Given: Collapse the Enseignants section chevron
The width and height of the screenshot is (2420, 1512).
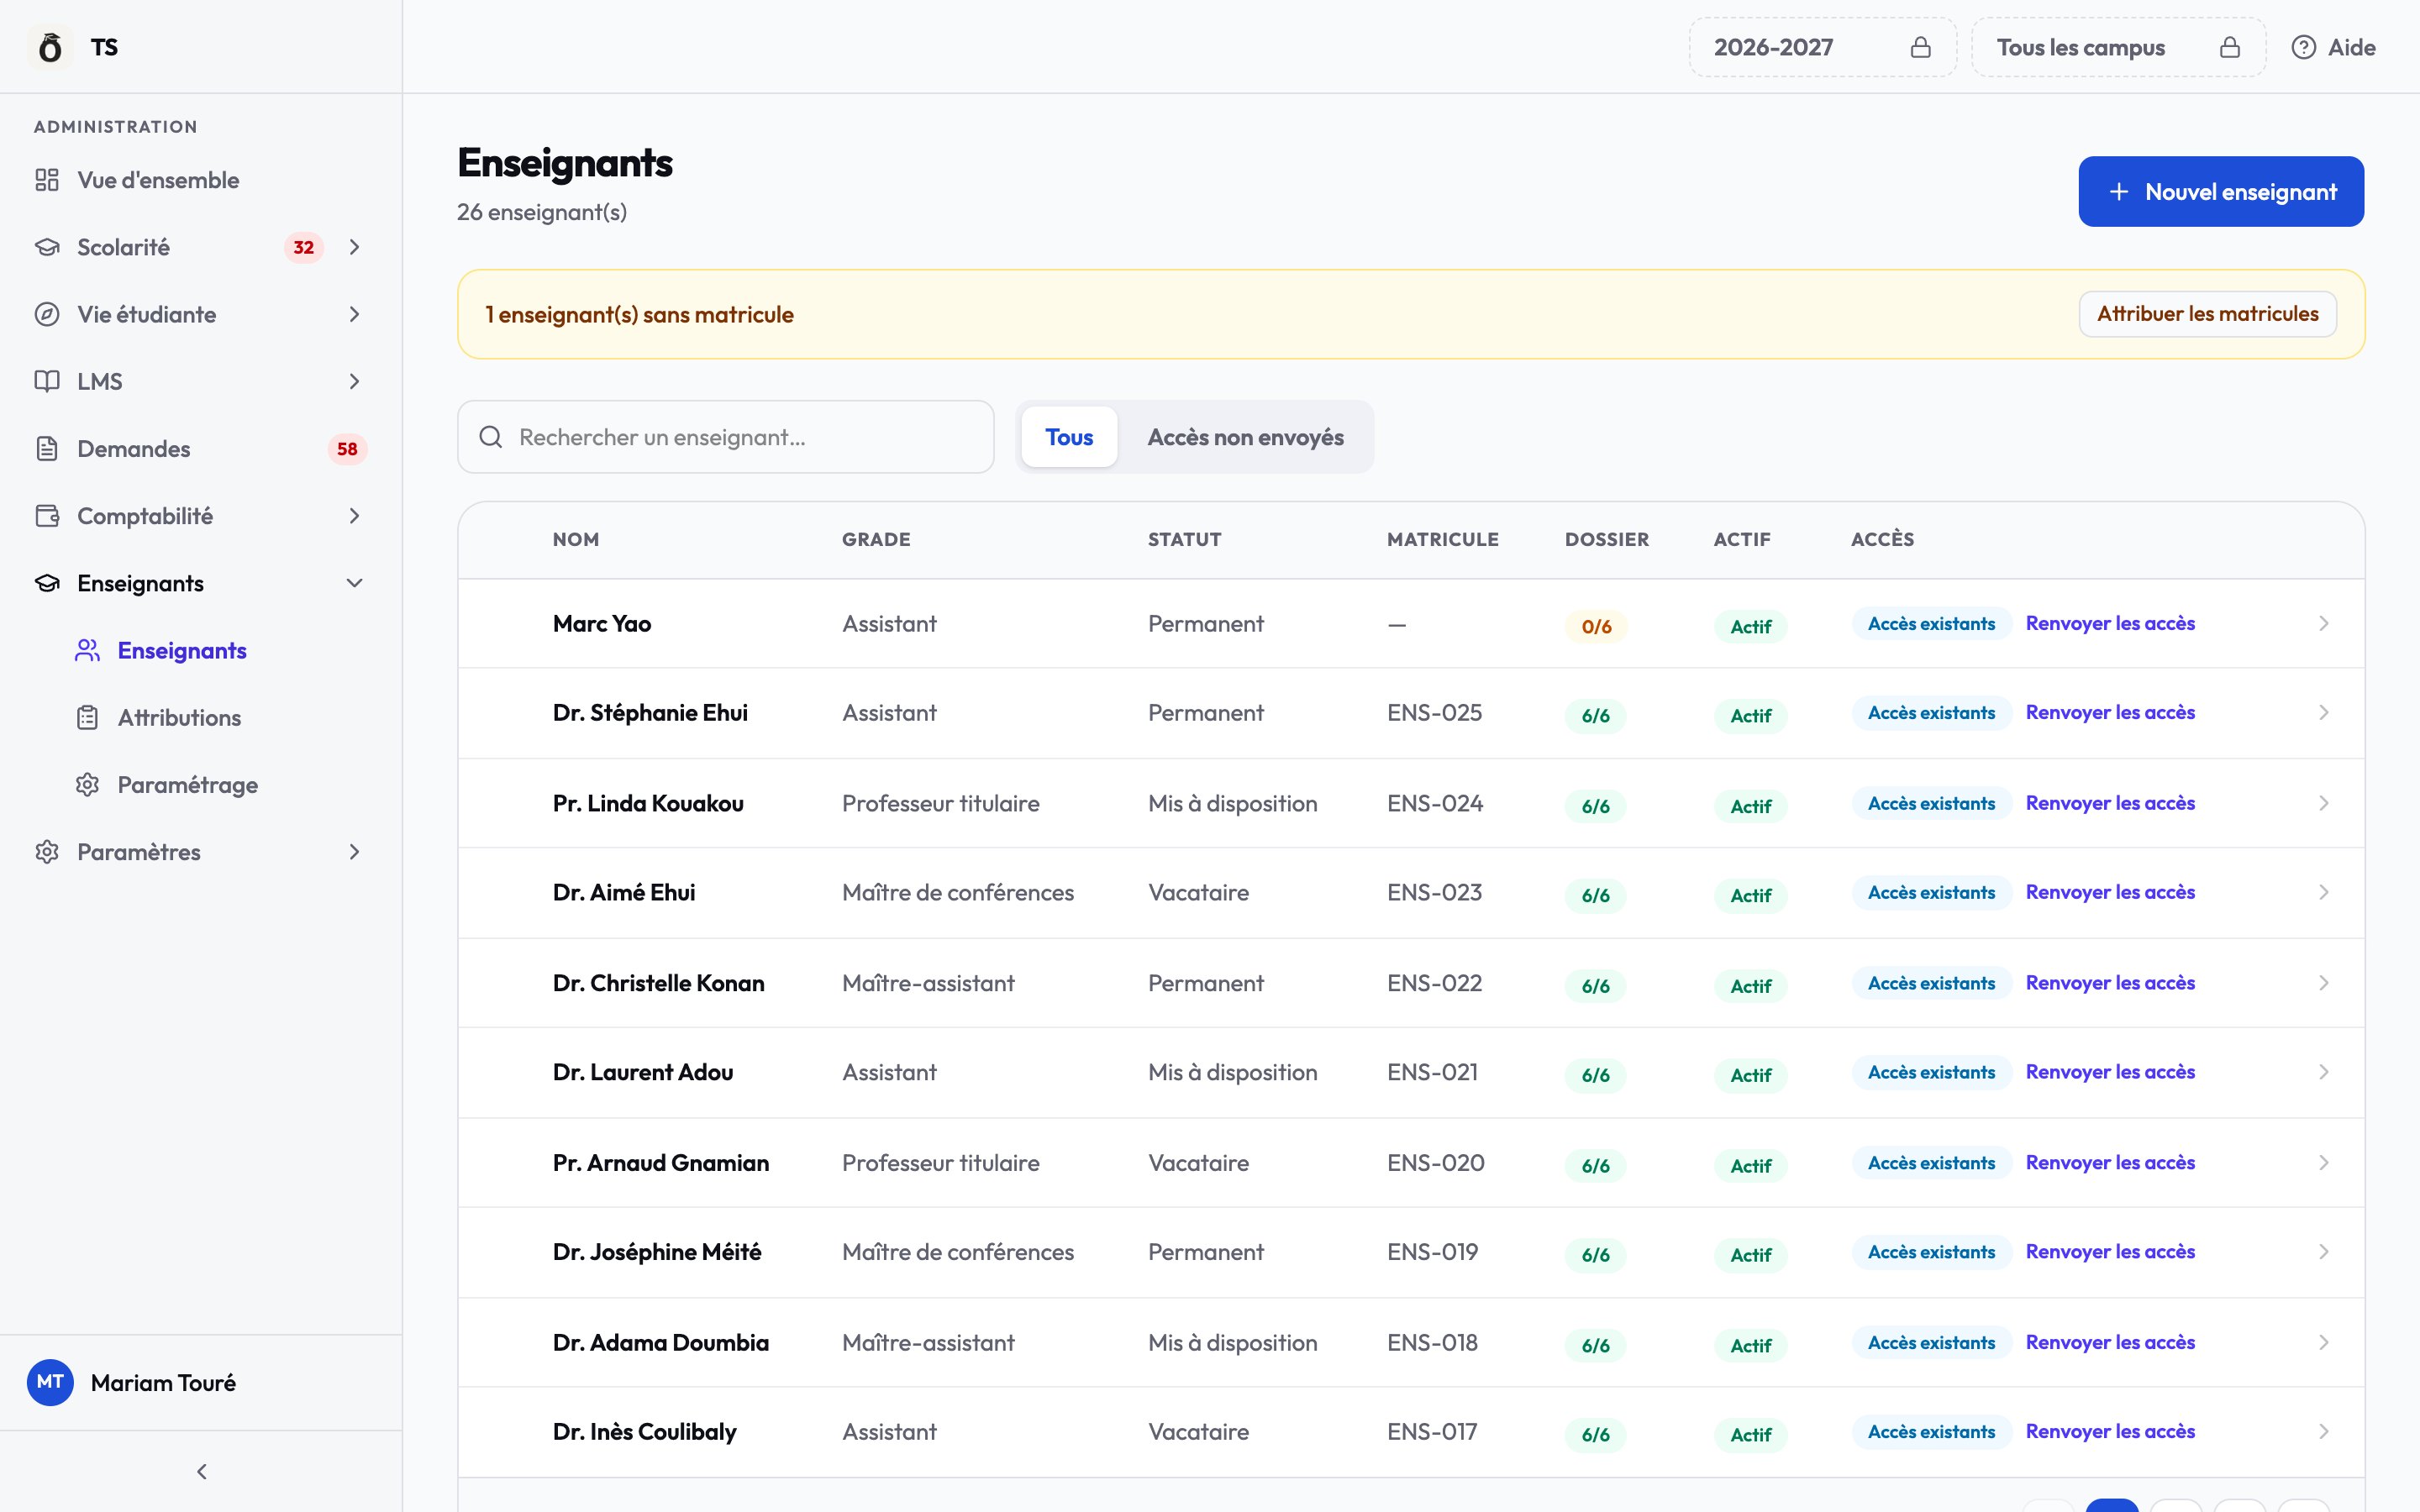Looking at the screenshot, I should (x=354, y=583).
